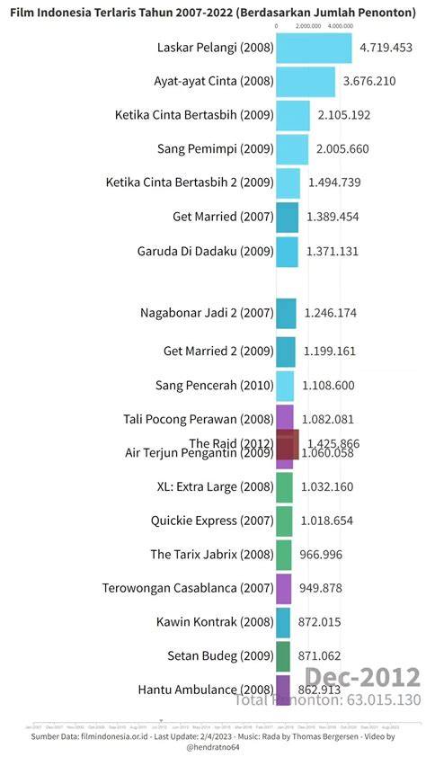
Task: Select the Garuda Di Dadaku (2009) bar
Action: [x=287, y=252]
